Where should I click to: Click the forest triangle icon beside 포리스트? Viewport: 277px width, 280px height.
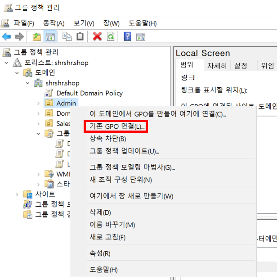pyautogui.click(x=17, y=63)
